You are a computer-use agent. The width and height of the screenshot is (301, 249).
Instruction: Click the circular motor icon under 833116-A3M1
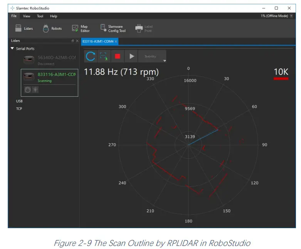(x=28, y=90)
